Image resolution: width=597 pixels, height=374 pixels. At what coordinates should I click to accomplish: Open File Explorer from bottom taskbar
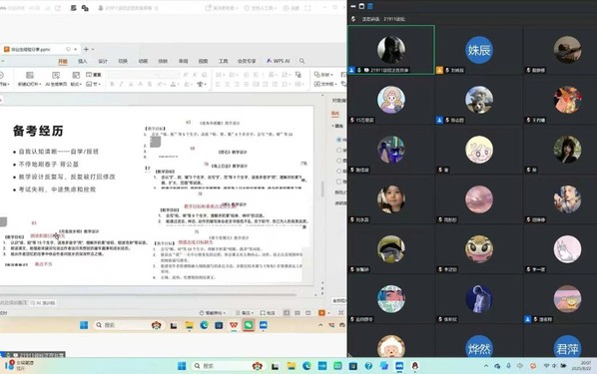292,366
